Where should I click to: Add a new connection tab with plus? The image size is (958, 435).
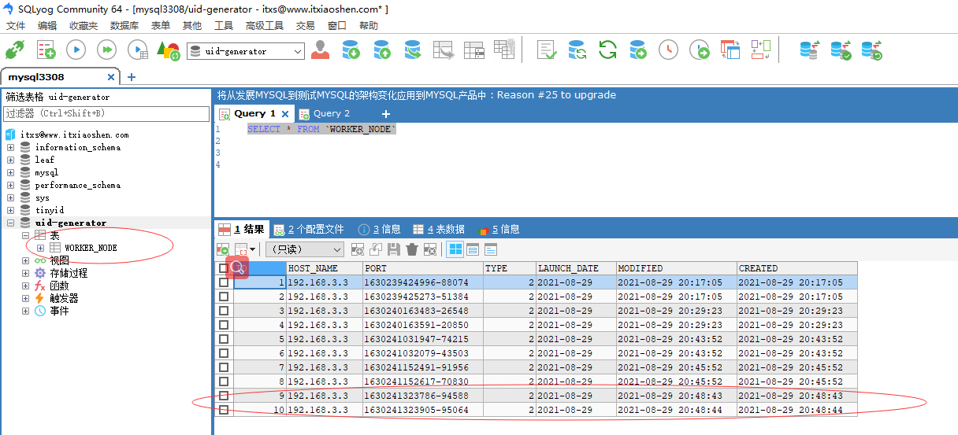coord(132,76)
